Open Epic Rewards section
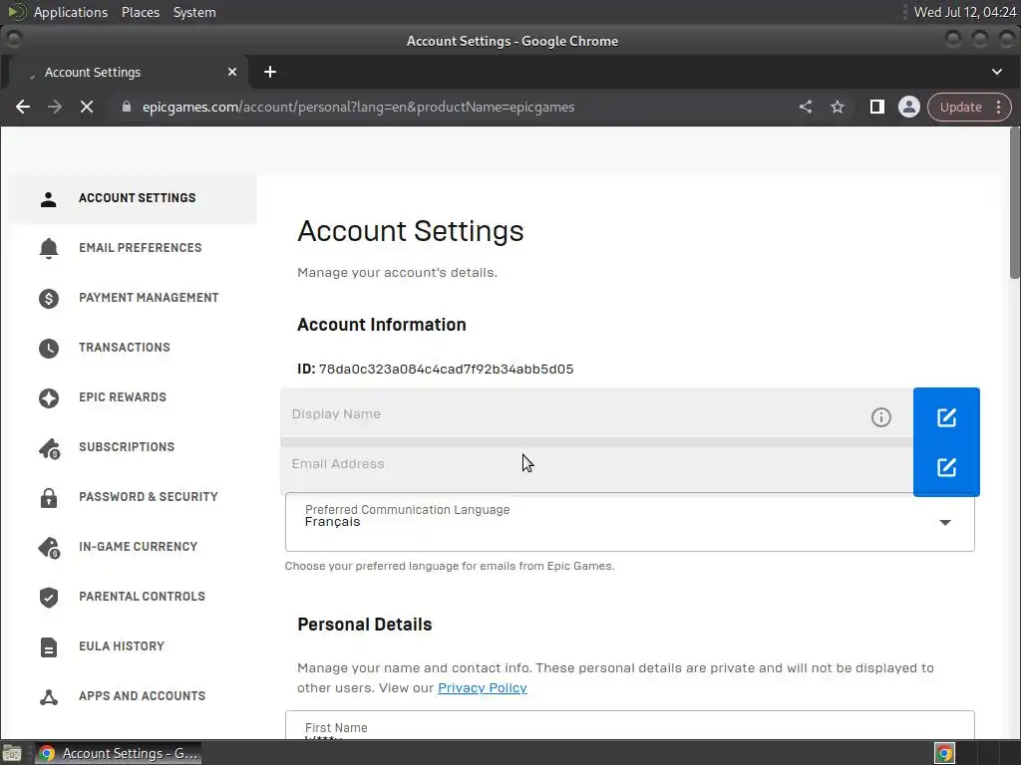 pos(123,397)
